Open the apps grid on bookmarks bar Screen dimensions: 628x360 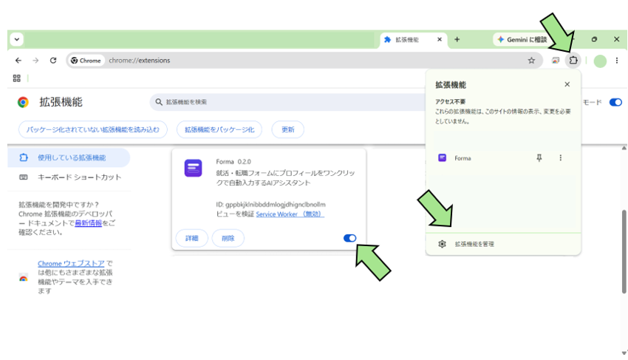16,78
